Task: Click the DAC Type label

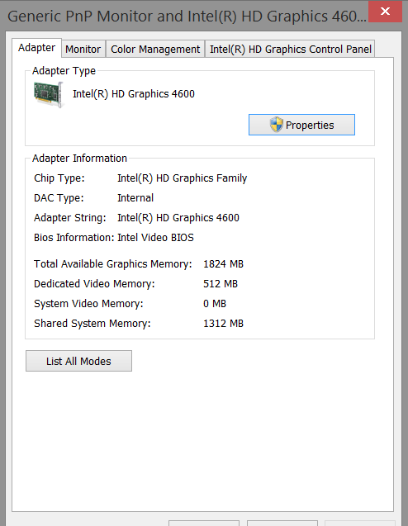Action: tap(59, 198)
